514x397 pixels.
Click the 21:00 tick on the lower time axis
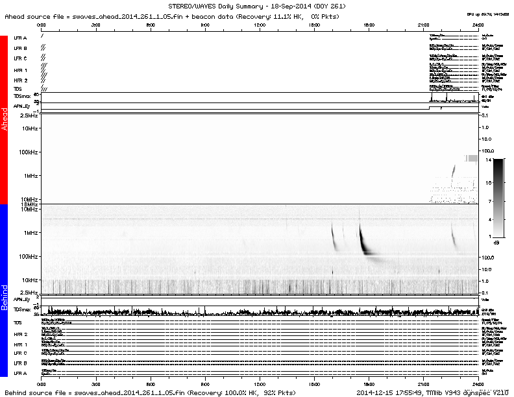(424, 383)
